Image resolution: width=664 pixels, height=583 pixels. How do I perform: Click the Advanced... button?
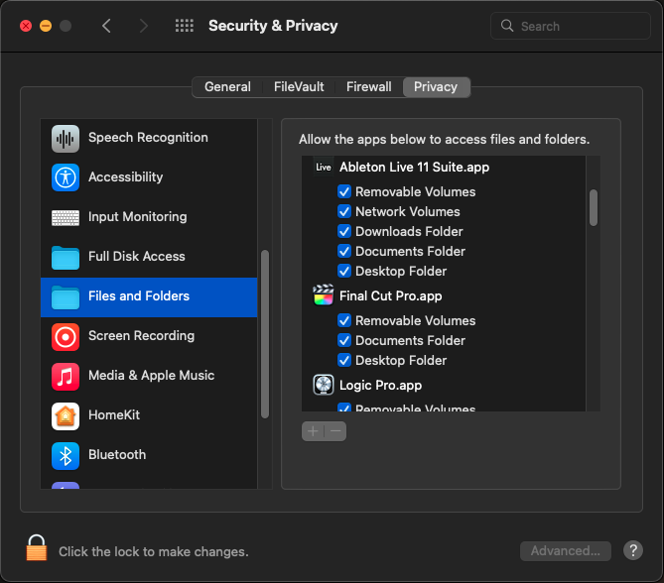pos(566,551)
